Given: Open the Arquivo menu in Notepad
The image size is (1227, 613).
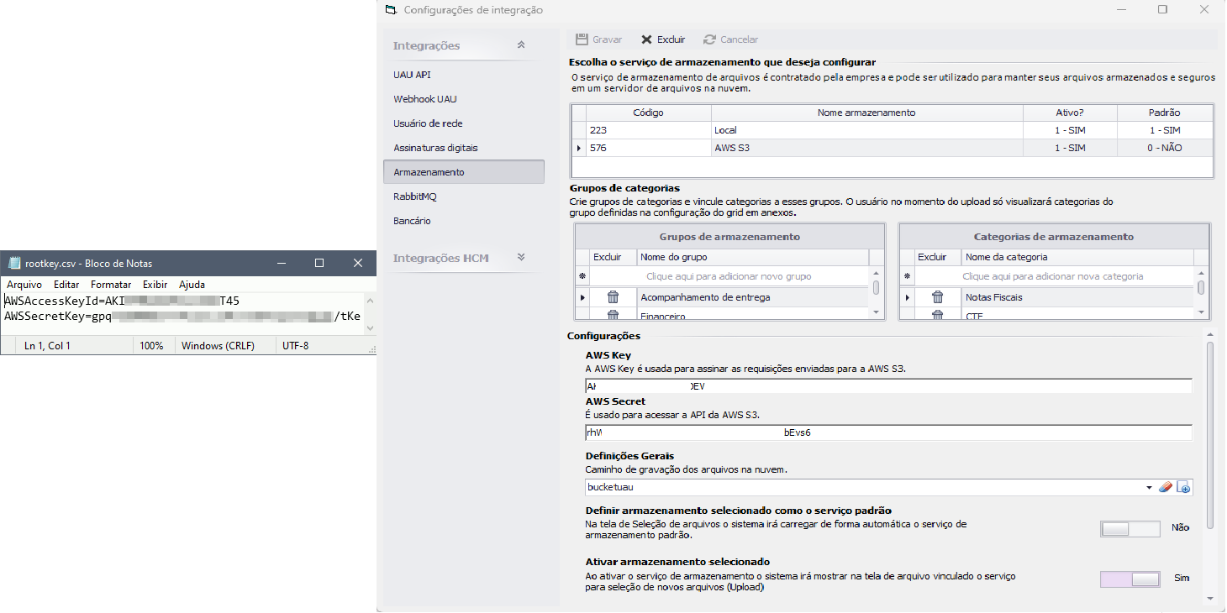Looking at the screenshot, I should tap(24, 285).
